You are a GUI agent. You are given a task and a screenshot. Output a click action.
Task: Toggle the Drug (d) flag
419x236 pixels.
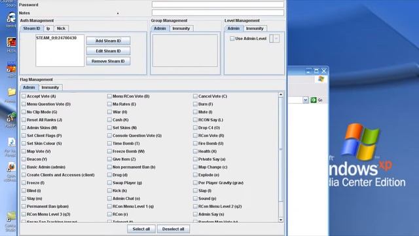109,175
